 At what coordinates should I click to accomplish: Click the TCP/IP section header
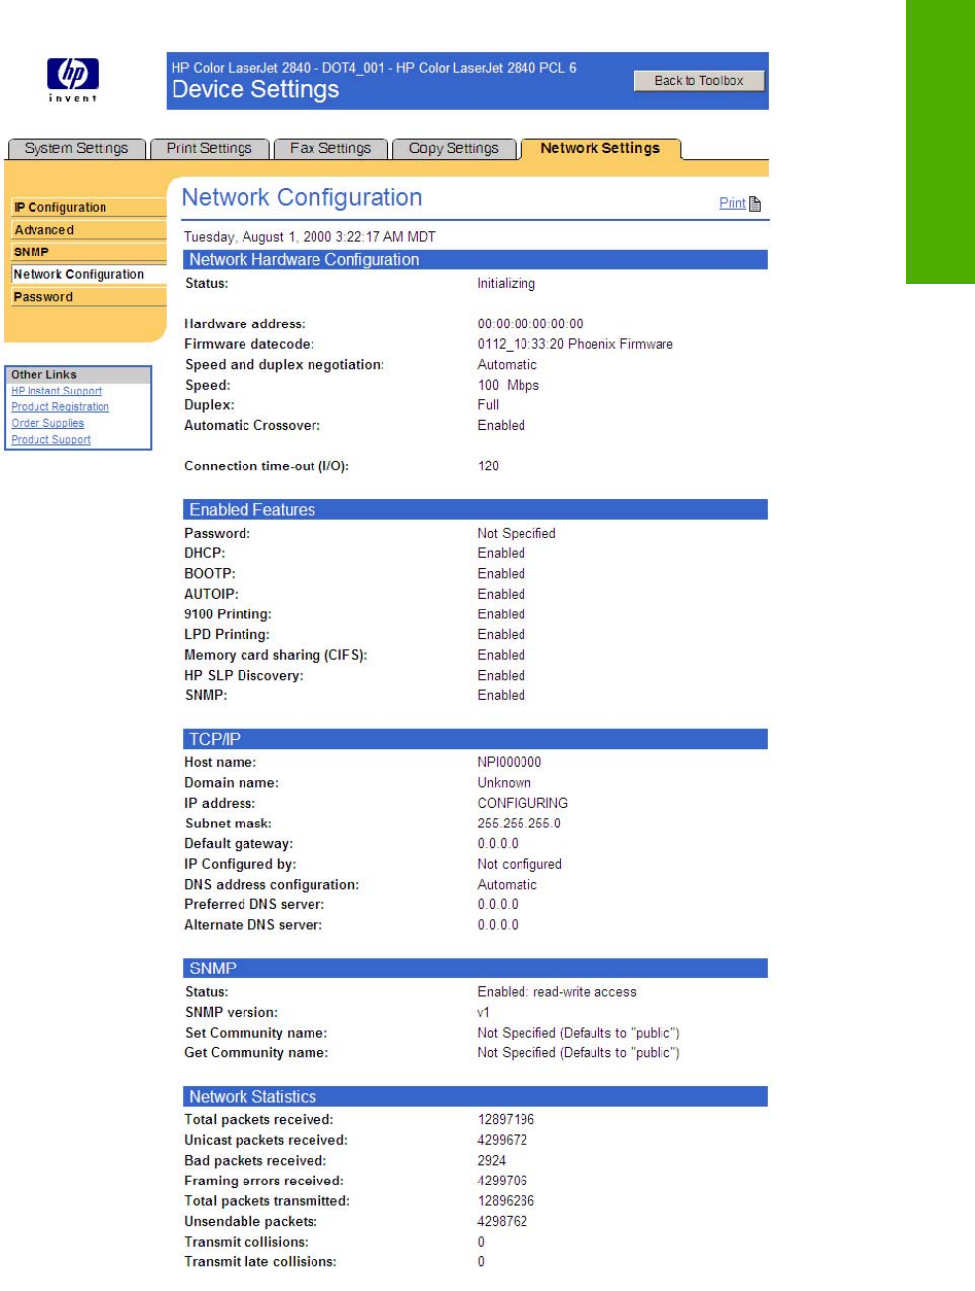click(475, 739)
